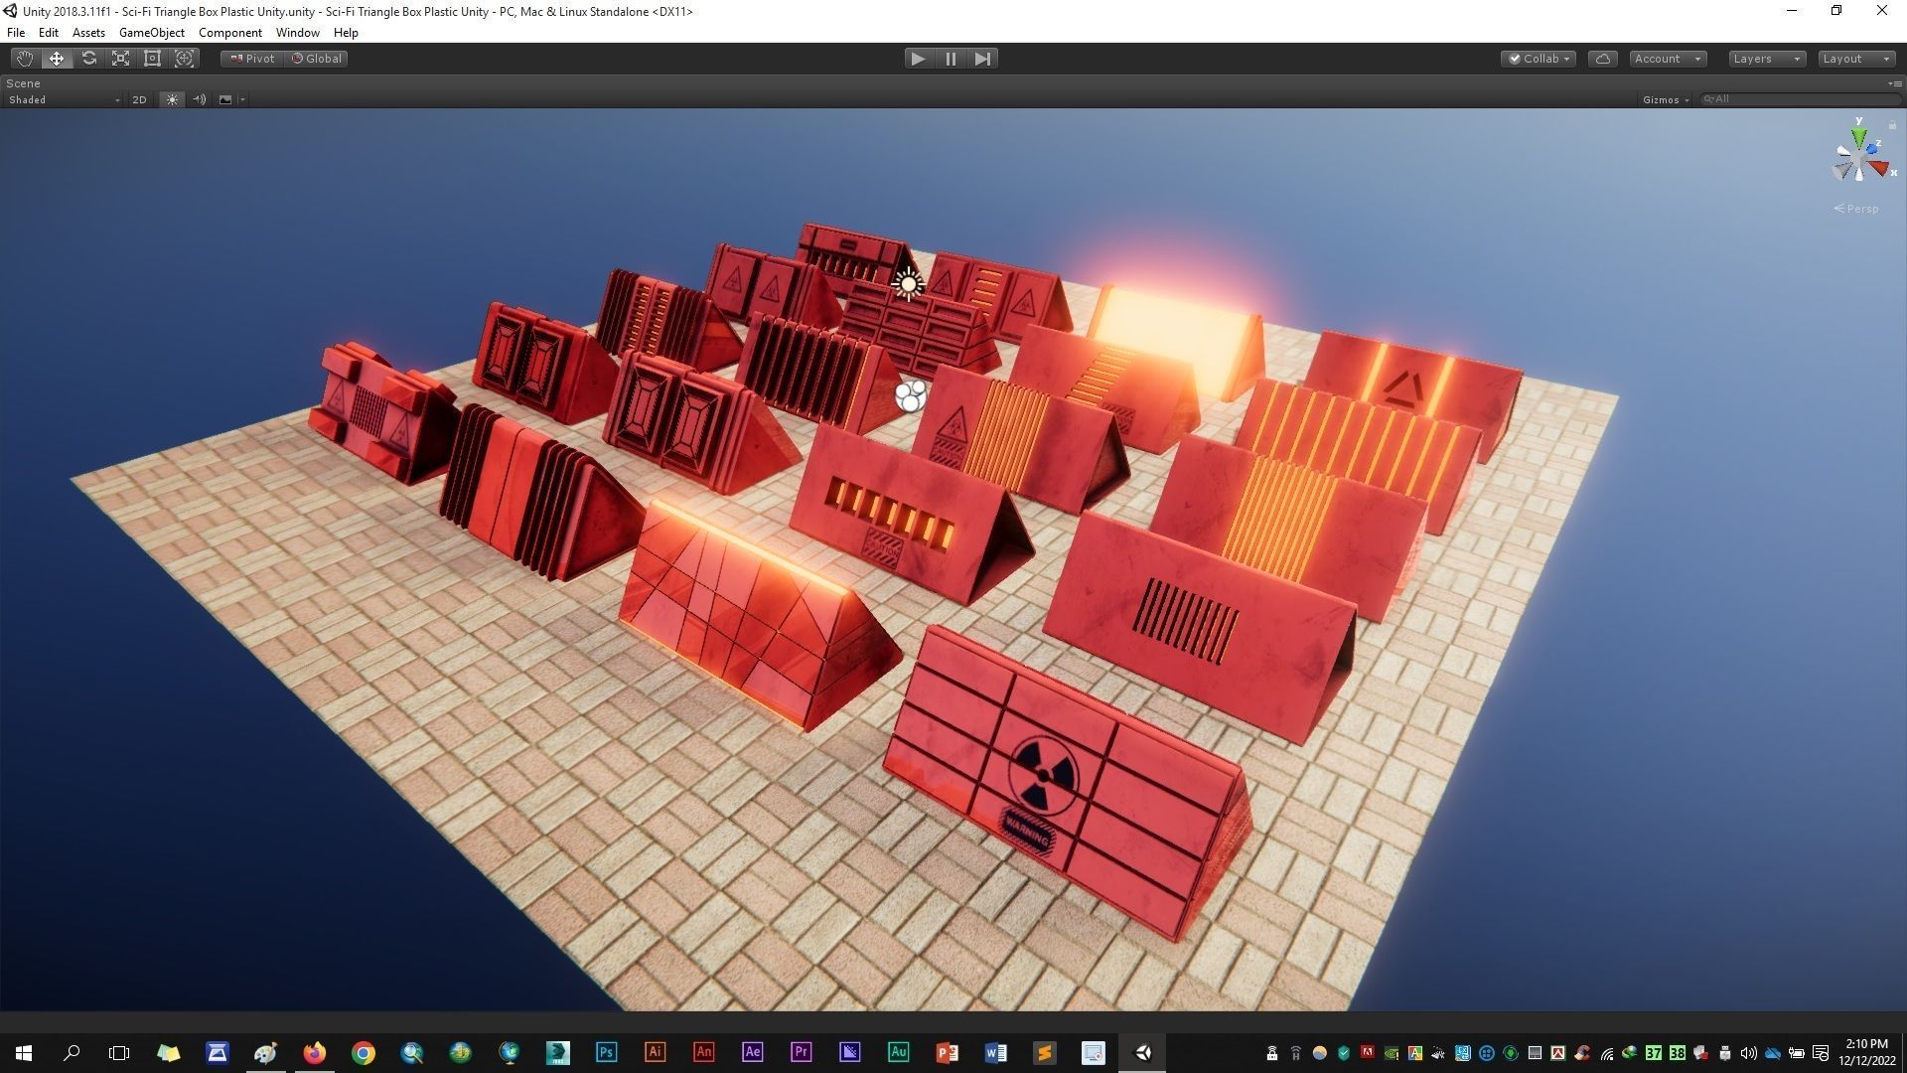Select the Rotate tool
1907x1073 pixels.
[88, 59]
